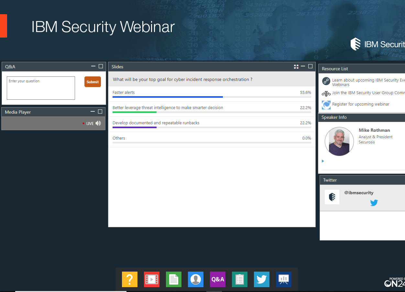
Task: Click the green Resource List document icon
Action: tap(174, 279)
